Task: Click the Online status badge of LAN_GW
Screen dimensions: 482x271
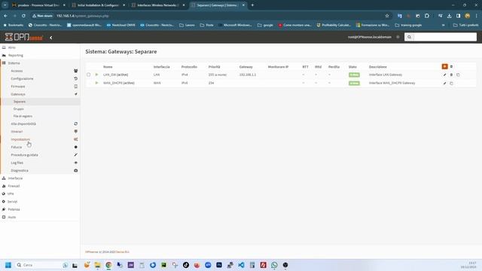Action: click(354, 75)
